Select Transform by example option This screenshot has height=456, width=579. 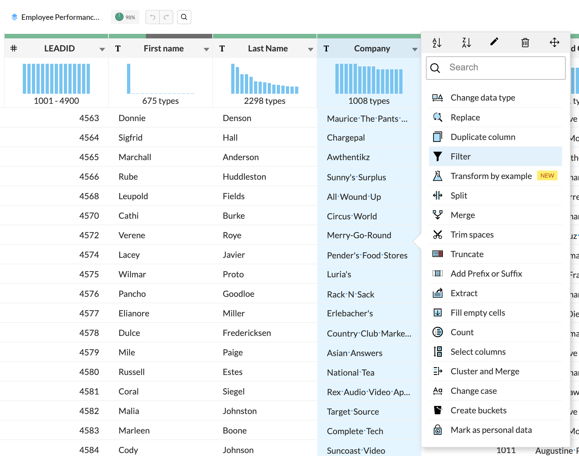point(491,176)
